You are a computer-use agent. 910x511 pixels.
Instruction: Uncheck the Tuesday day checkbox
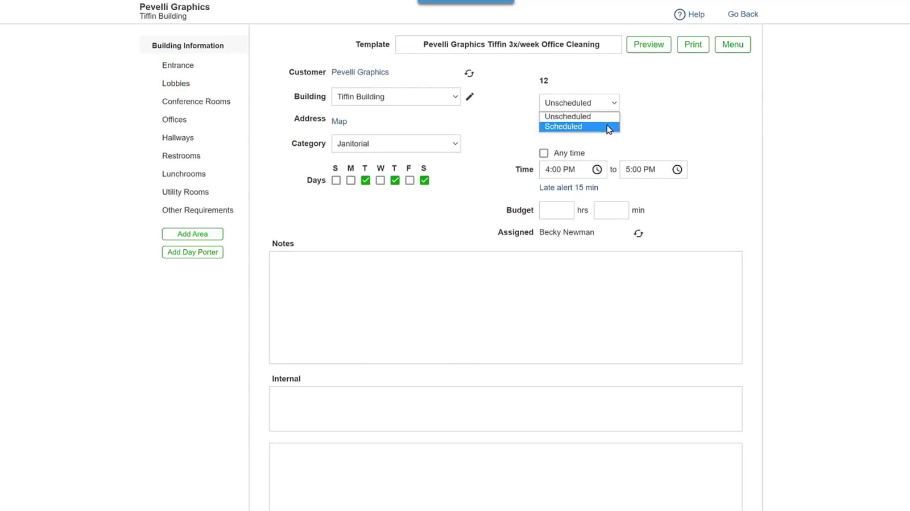pos(366,181)
